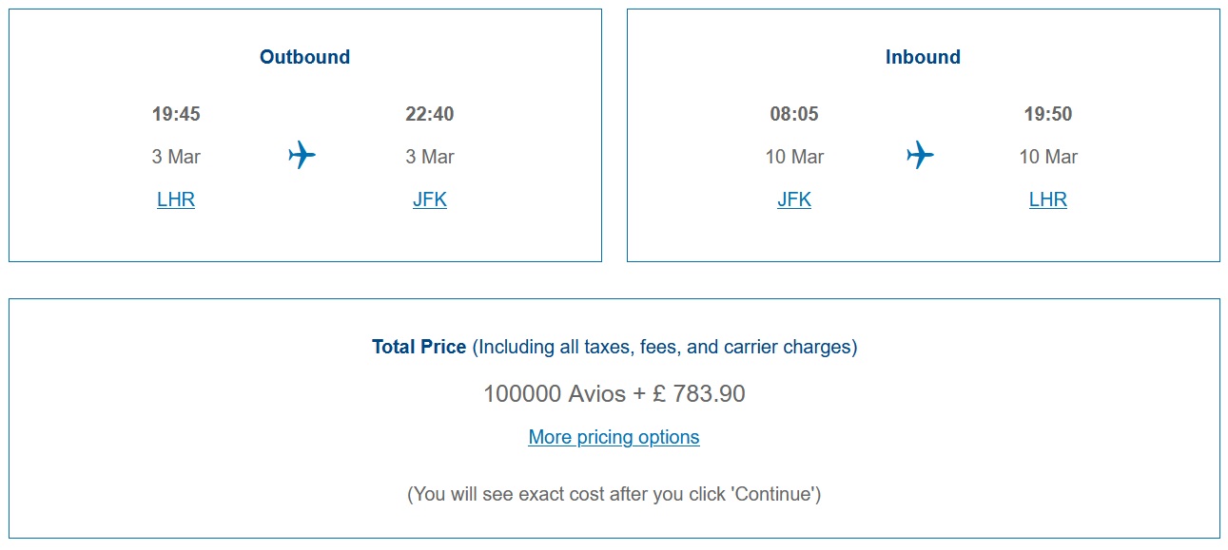Select the 08:05 inbound departure time
1228x550 pixels.
click(794, 114)
